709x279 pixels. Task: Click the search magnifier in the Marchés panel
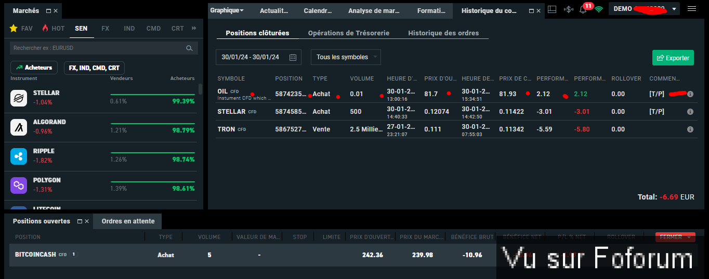tap(189, 48)
